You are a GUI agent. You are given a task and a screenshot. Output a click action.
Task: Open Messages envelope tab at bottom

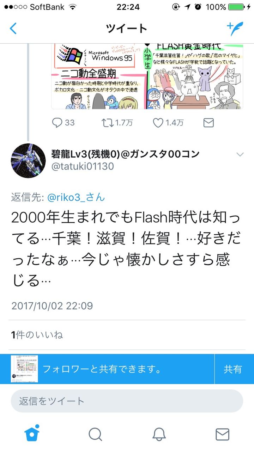[x=222, y=434]
